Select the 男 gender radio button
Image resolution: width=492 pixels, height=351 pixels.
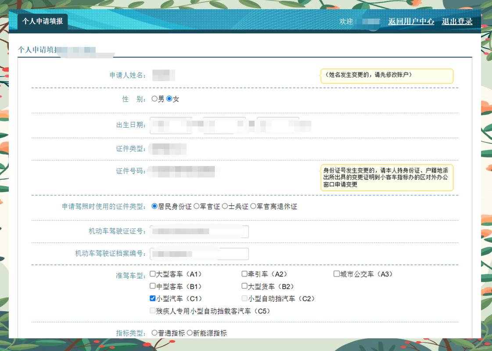click(153, 99)
